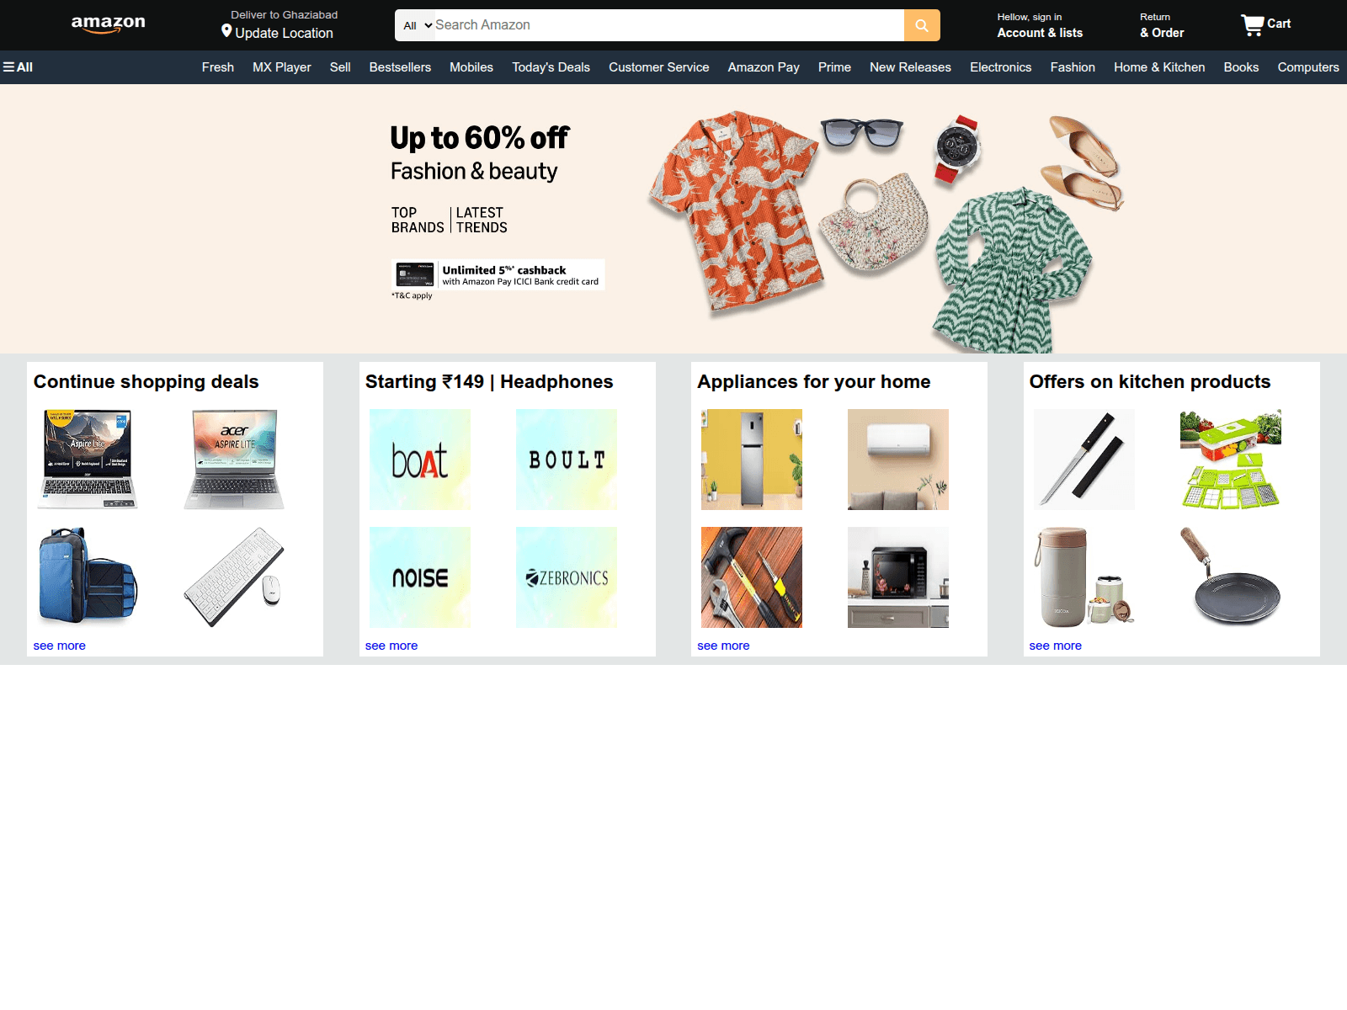This screenshot has height=1010, width=1347.
Task: Click the orange search magnifier button
Action: 922,25
